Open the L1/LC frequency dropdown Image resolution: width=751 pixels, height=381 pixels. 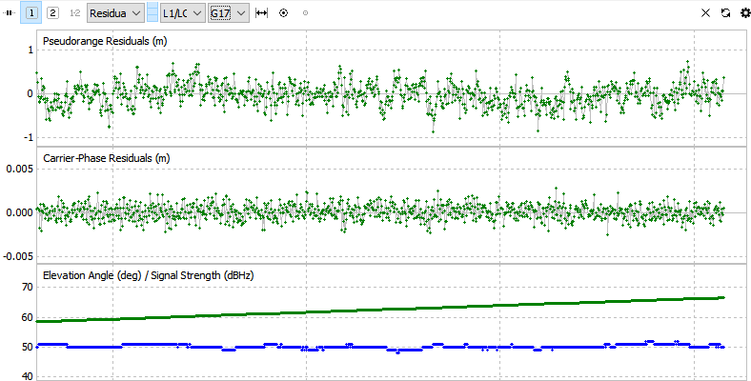[x=183, y=13]
